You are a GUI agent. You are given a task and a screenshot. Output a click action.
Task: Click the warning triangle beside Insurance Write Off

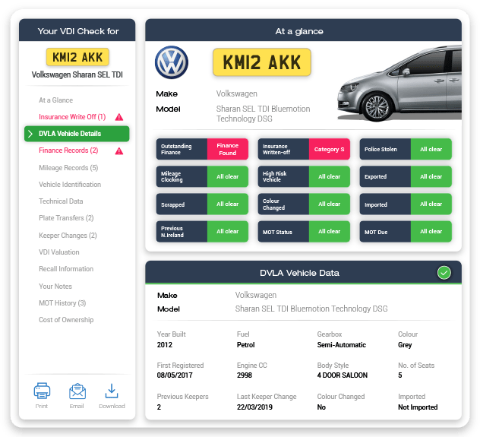tap(119, 117)
